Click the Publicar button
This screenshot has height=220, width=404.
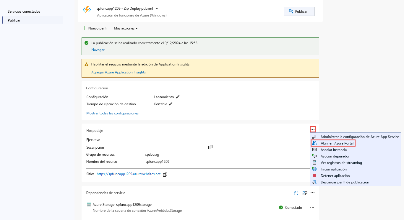click(299, 11)
